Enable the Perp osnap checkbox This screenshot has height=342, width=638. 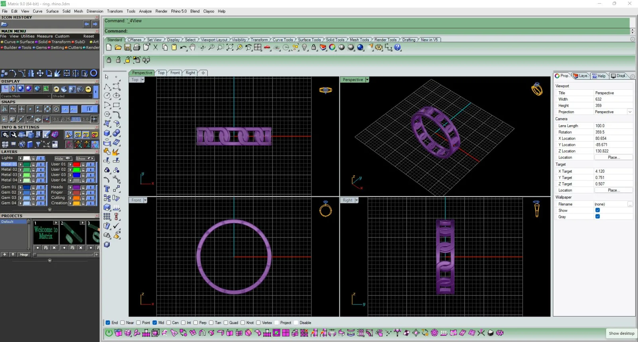coord(195,323)
